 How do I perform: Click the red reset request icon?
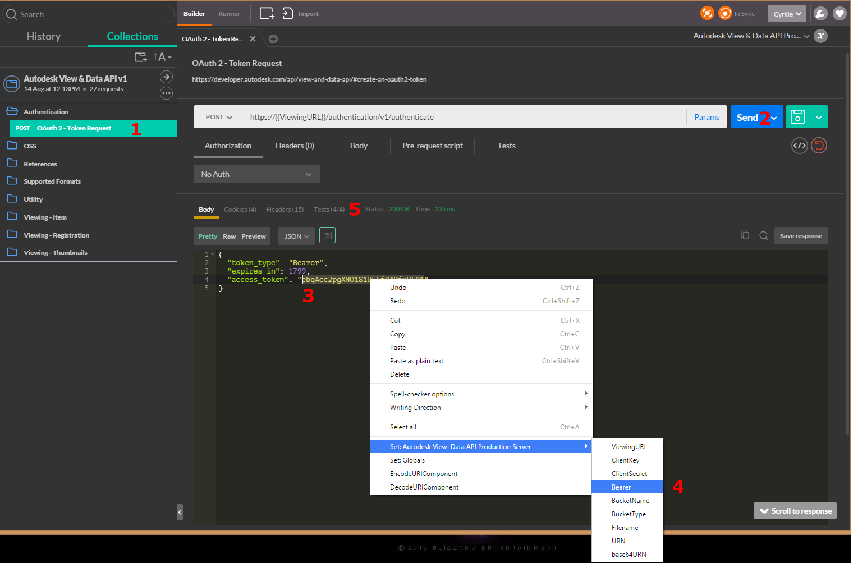[x=819, y=146]
